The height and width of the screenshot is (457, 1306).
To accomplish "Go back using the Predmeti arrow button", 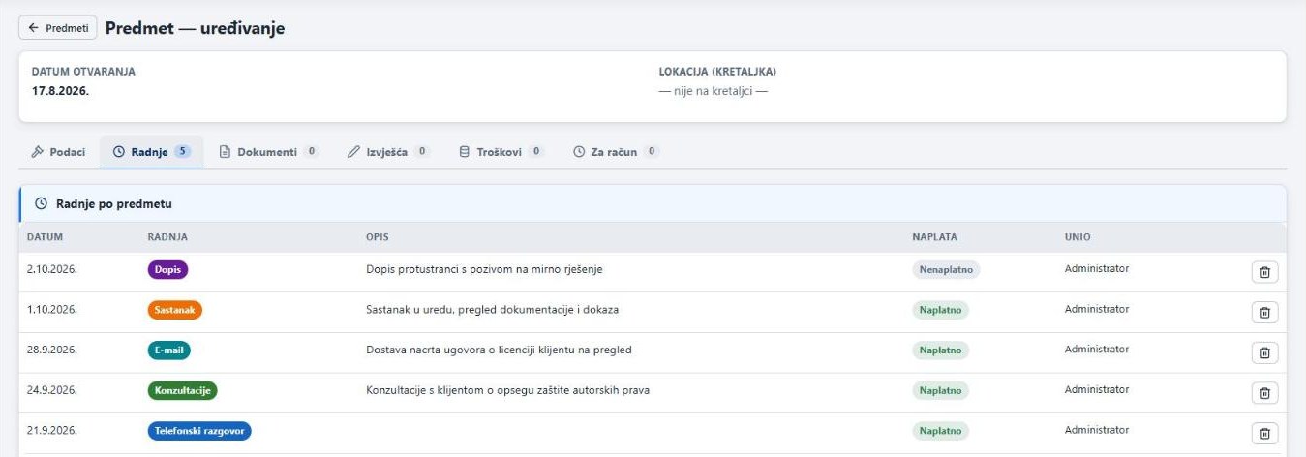I will click(58, 28).
